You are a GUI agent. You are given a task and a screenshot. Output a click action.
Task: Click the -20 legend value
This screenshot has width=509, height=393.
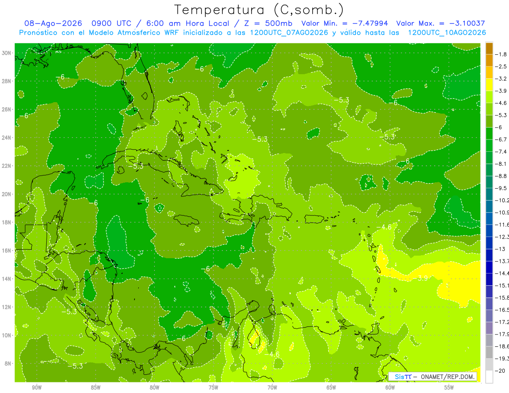500,371
